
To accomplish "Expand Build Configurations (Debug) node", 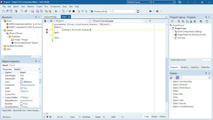I will point(173,32).
